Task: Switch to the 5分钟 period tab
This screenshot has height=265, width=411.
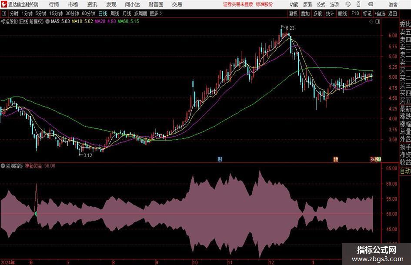Action: click(41, 13)
